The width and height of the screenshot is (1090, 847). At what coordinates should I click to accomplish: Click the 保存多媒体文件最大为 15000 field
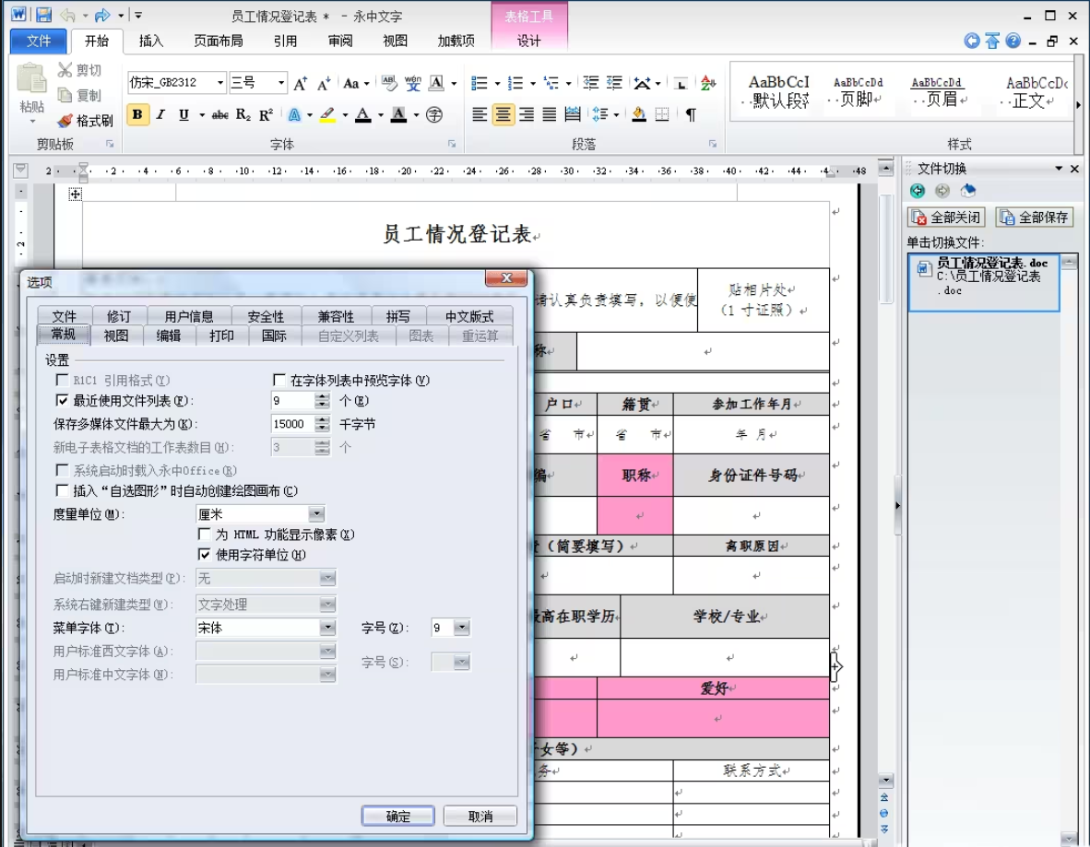click(x=292, y=424)
